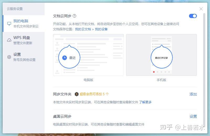Click the gear icon next to 设置
The width and height of the screenshot is (210, 136).
9,57
